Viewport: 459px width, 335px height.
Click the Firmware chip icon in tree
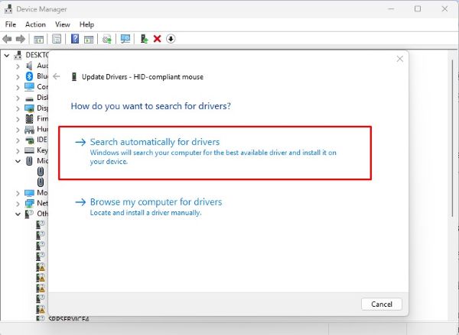(29, 118)
